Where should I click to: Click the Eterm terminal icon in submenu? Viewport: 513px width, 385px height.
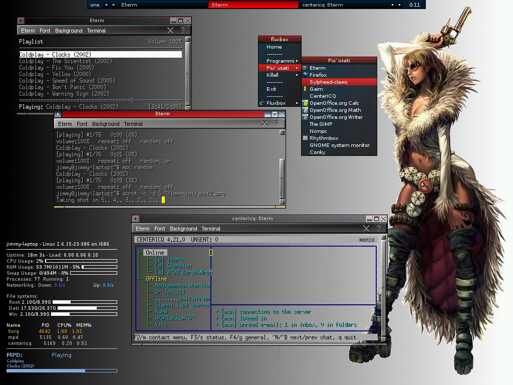[x=305, y=68]
